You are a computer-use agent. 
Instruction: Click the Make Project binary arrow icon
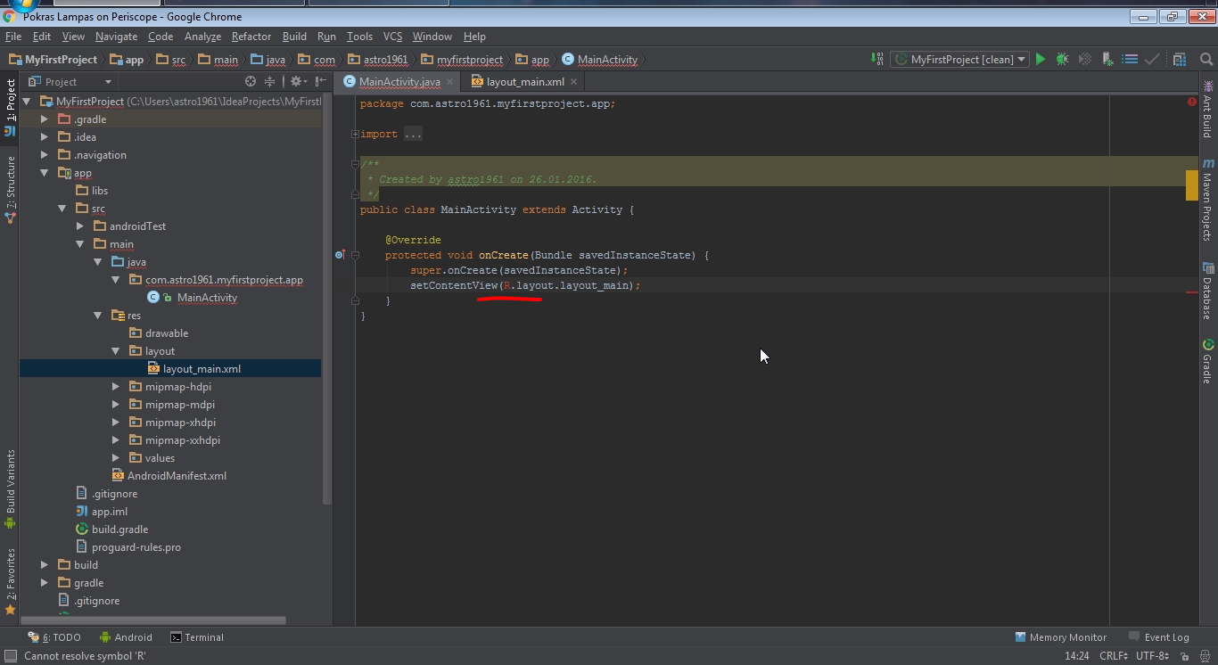[x=877, y=60]
